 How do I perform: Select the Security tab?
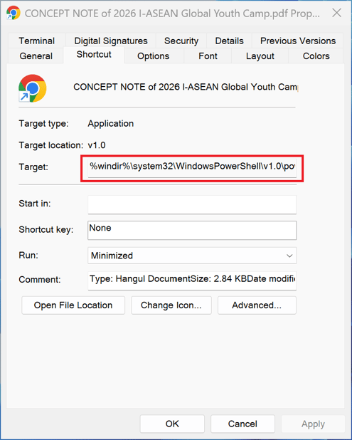point(181,41)
